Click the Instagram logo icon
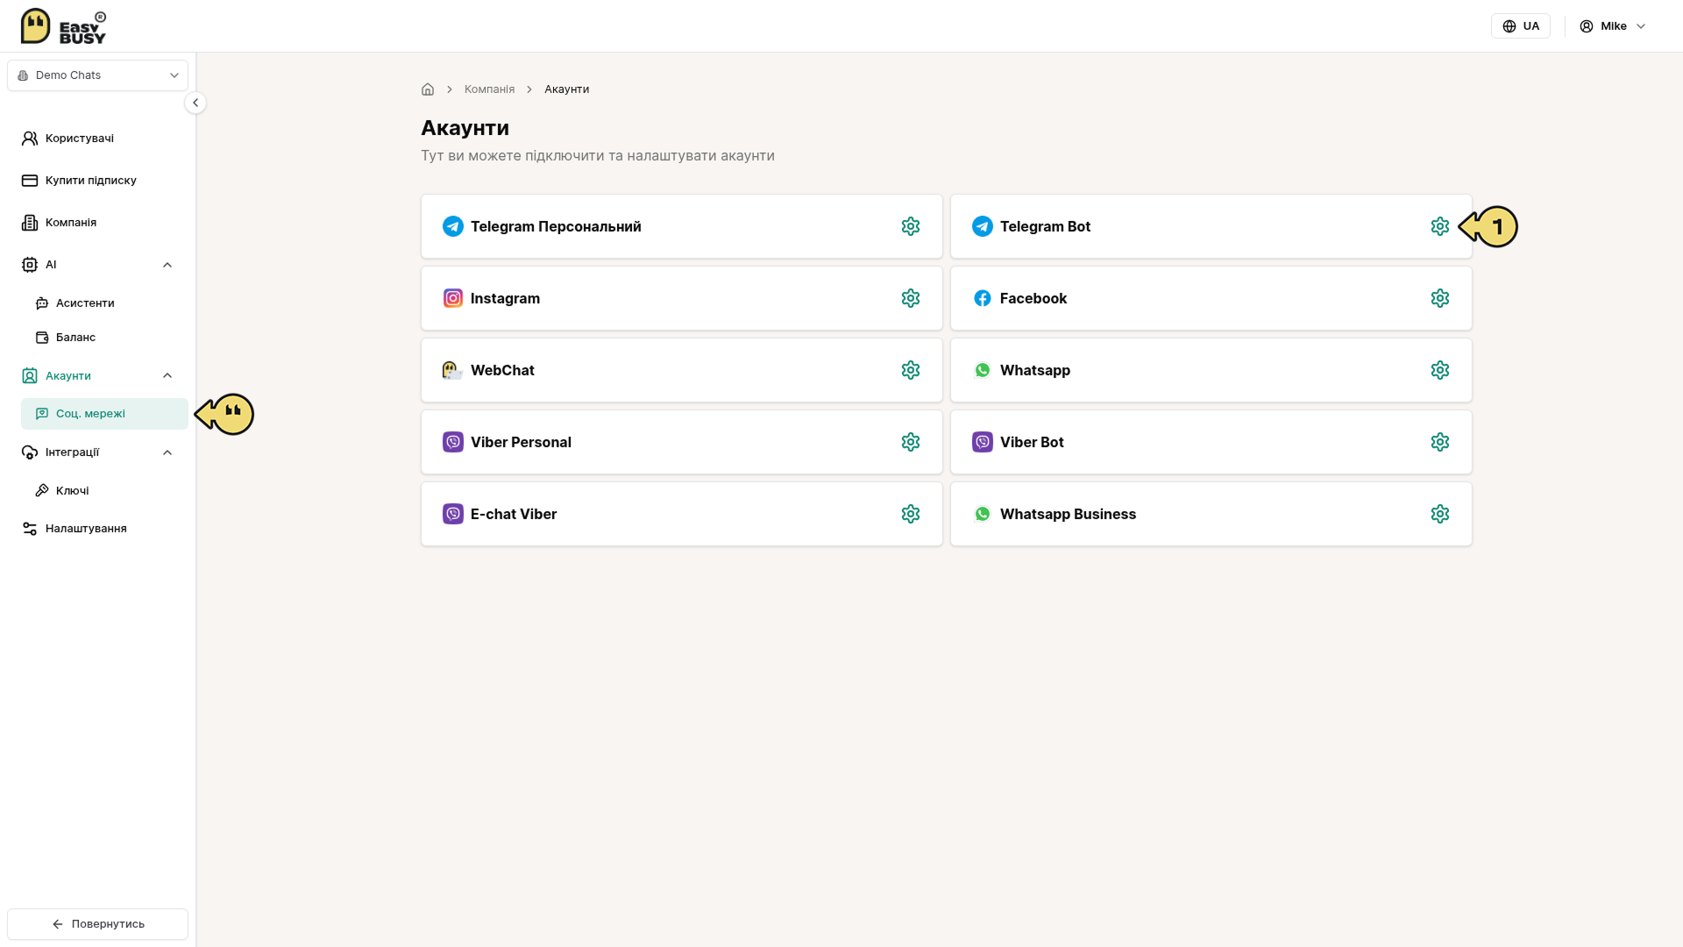1683x947 pixels. [453, 298]
